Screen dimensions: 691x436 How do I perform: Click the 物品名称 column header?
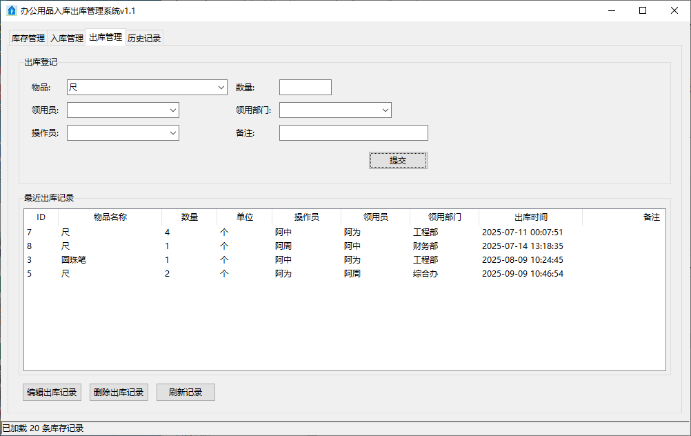coord(110,217)
